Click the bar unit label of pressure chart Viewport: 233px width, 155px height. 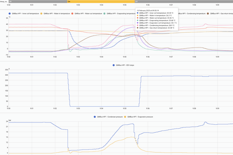point(10,120)
